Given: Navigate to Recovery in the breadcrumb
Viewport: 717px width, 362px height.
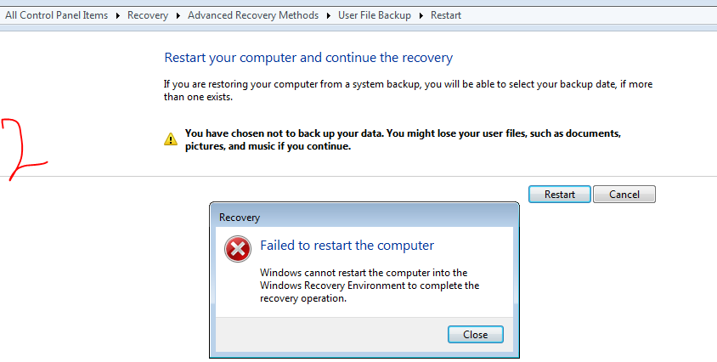Looking at the screenshot, I should [148, 15].
